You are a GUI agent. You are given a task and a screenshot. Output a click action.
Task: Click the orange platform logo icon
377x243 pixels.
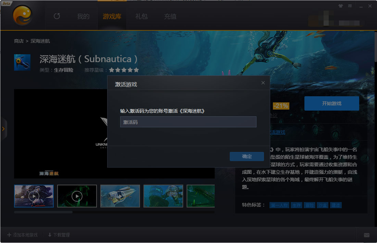pos(23,16)
